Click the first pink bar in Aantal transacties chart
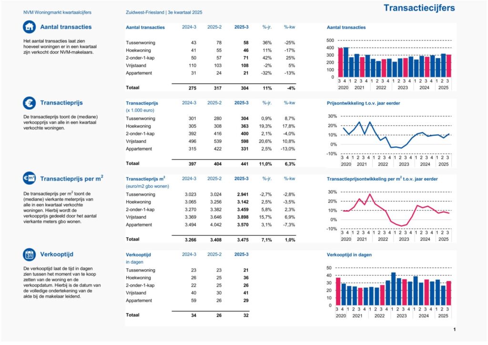The image size is (488, 345). pyautogui.click(x=340, y=62)
